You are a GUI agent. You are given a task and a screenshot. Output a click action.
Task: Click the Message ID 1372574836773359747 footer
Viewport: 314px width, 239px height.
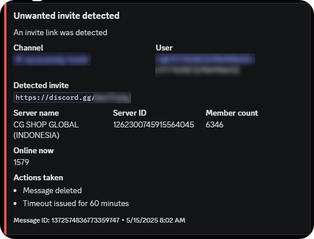66,220
